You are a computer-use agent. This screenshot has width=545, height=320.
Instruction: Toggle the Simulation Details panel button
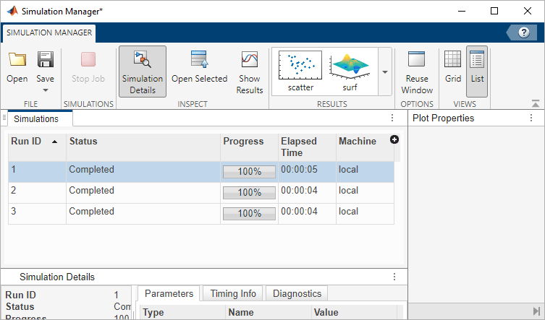143,72
